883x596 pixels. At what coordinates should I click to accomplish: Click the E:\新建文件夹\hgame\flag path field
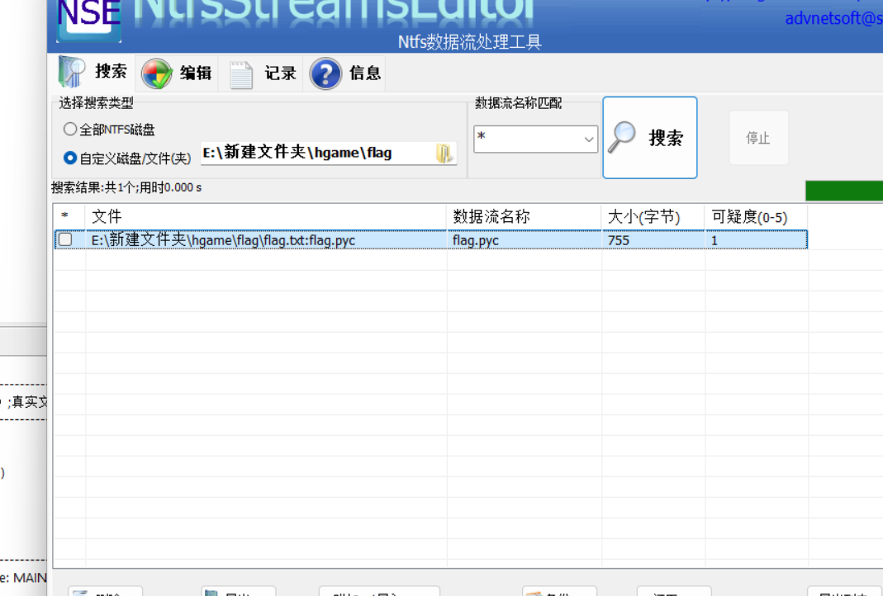318,153
